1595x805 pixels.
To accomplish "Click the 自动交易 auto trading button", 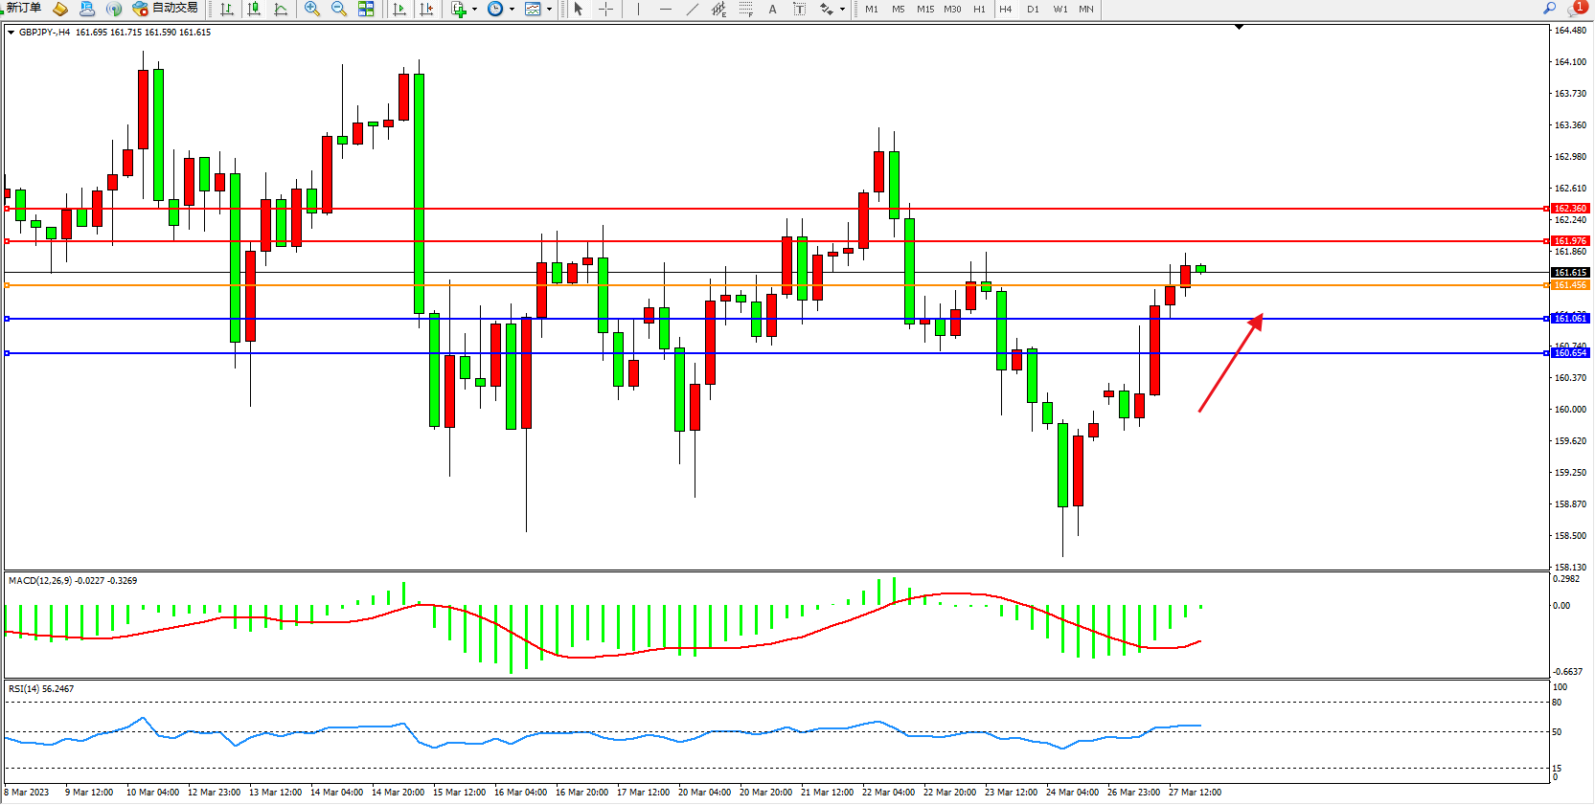I will (x=166, y=9).
